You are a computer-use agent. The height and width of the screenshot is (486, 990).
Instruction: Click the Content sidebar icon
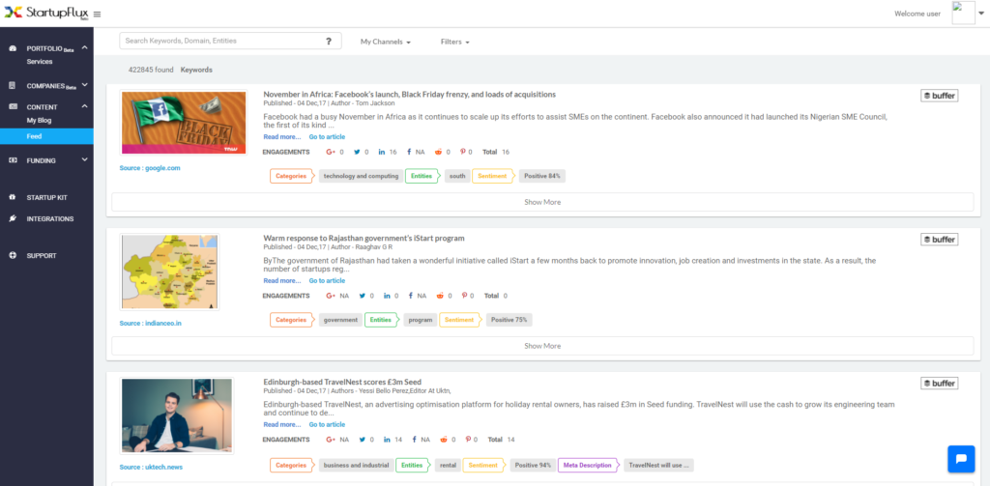coord(13,106)
